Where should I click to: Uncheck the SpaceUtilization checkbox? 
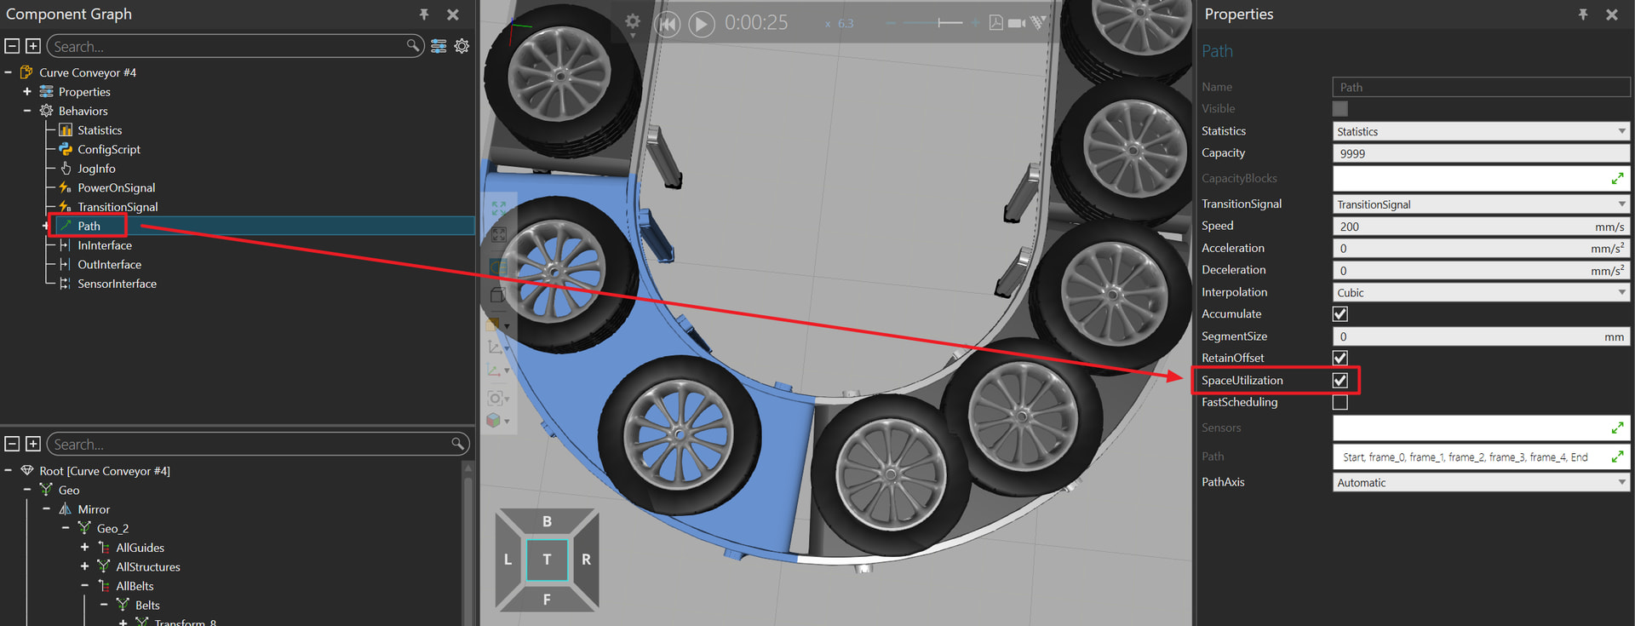(1340, 381)
